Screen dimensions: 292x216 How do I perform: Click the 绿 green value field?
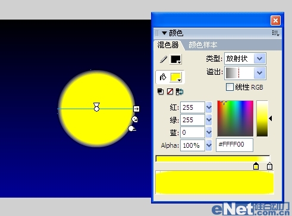coord(192,120)
